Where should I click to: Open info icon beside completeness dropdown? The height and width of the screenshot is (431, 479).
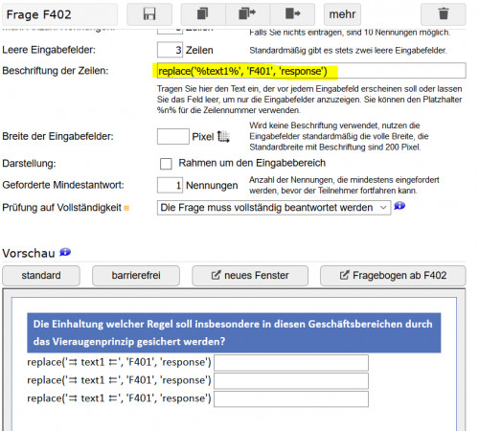399,206
